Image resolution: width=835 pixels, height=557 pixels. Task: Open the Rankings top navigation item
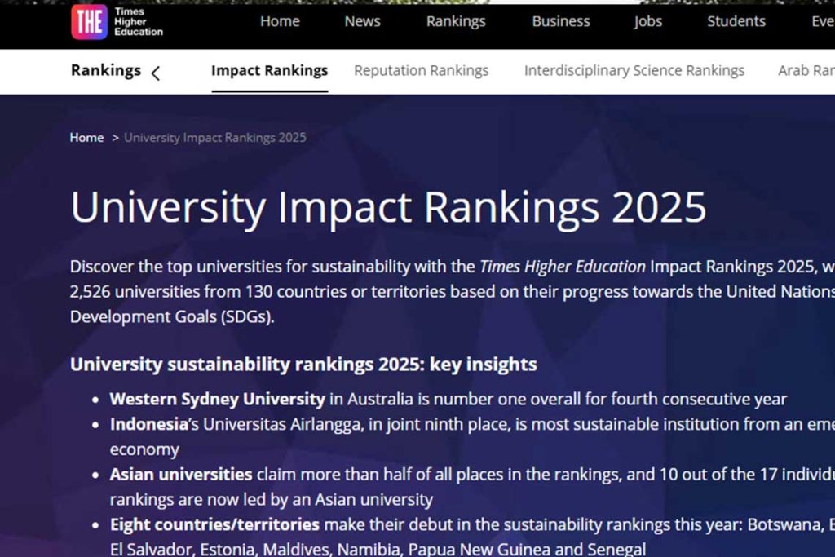pos(456,21)
